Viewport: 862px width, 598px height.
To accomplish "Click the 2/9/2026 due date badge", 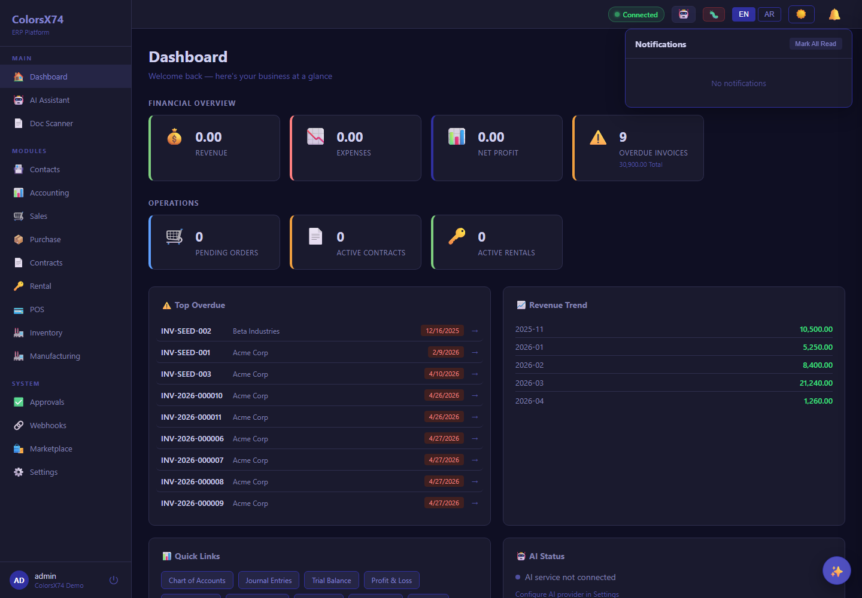I will pos(446,352).
